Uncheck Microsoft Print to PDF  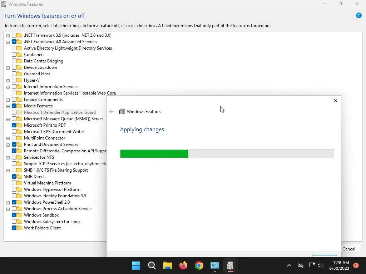pos(14,125)
